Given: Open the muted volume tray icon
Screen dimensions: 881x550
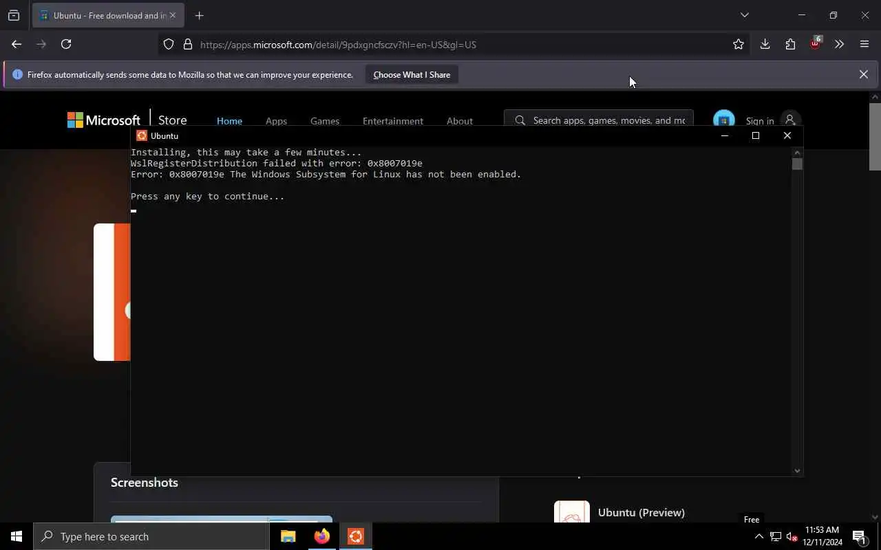Looking at the screenshot, I should click(792, 537).
